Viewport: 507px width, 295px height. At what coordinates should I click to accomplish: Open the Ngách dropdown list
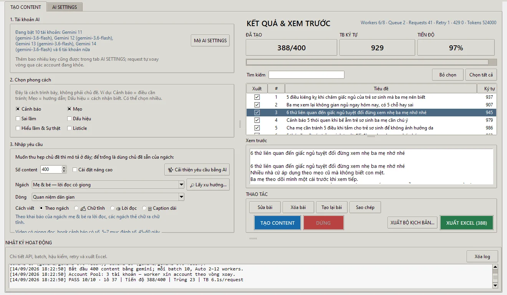tap(182, 185)
